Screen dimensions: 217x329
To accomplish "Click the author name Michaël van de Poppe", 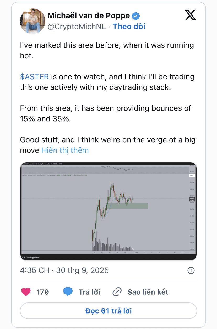I will click(89, 16).
